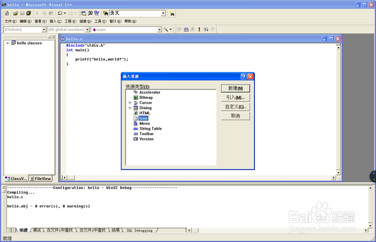
Task: Click the Compile icon in build minibar
Action: [180, 29]
